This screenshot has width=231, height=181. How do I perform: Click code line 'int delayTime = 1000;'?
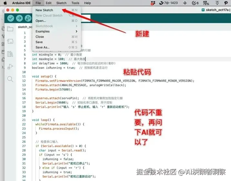click(x=50, y=63)
